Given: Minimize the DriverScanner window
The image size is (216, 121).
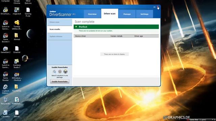Looking at the screenshot, I should coord(155,7).
